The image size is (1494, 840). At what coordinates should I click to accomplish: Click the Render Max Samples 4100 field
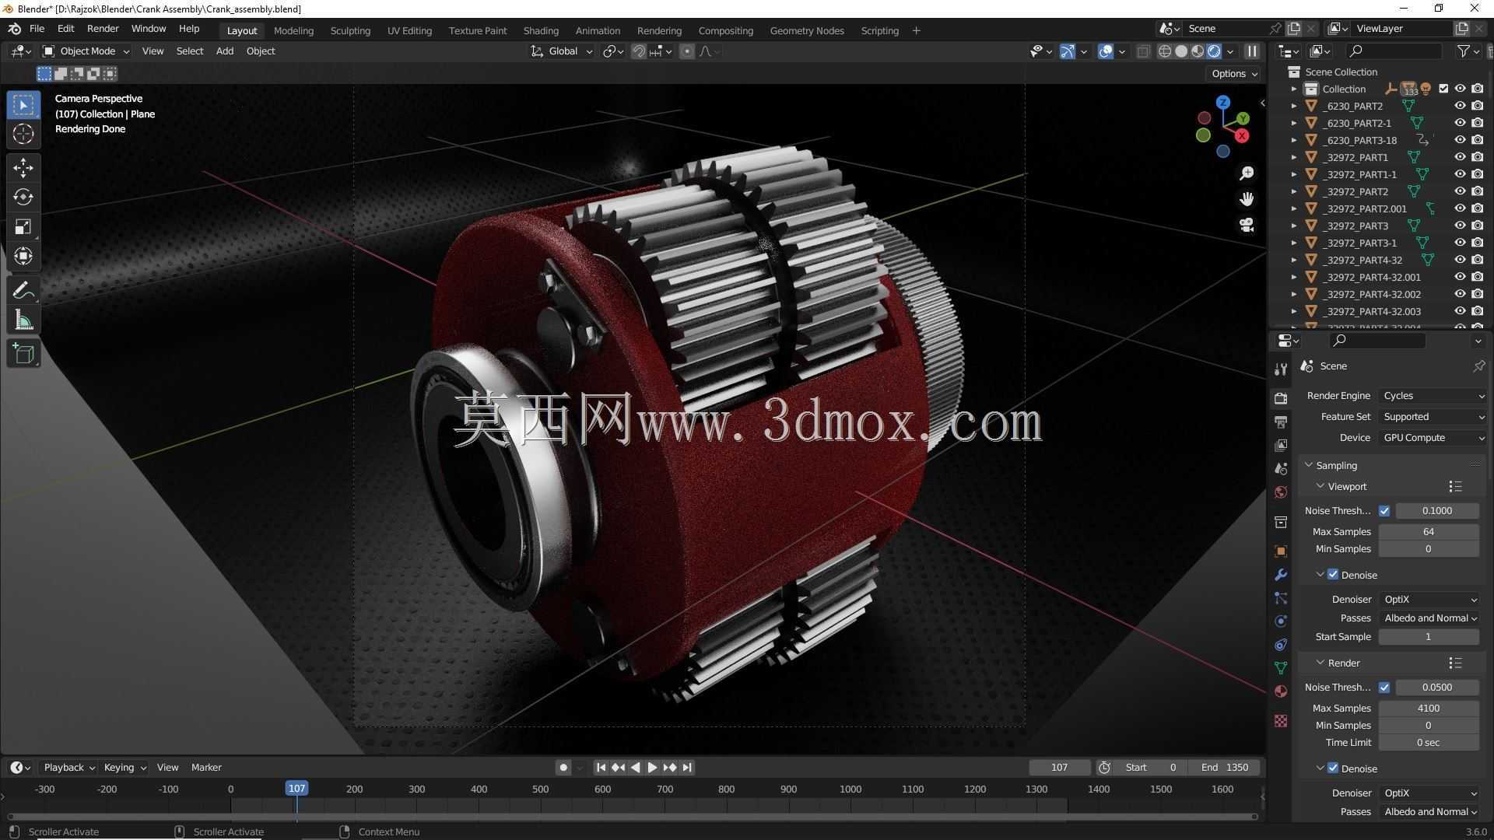pos(1429,709)
